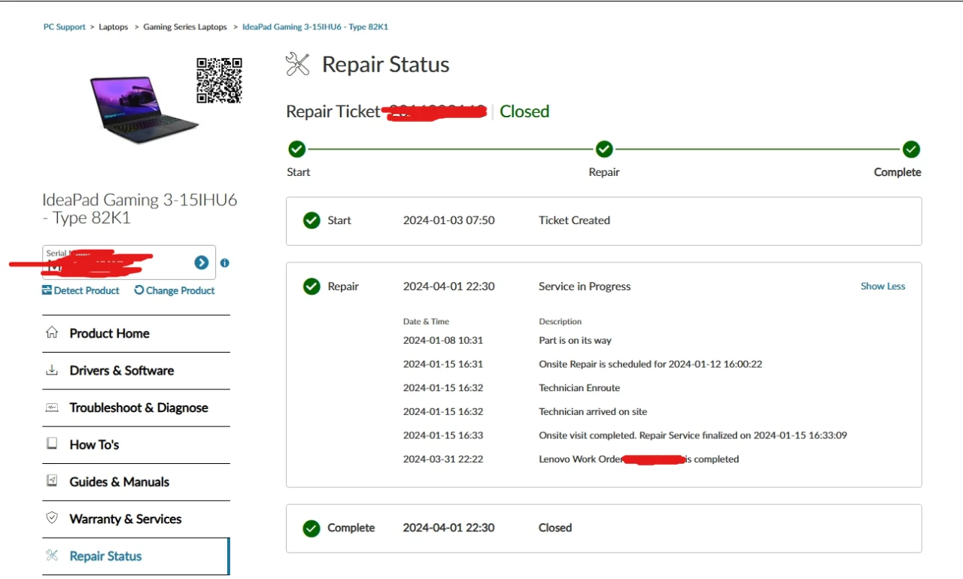Click the Closed ticket status text
This screenshot has height=579, width=963.
(524, 111)
